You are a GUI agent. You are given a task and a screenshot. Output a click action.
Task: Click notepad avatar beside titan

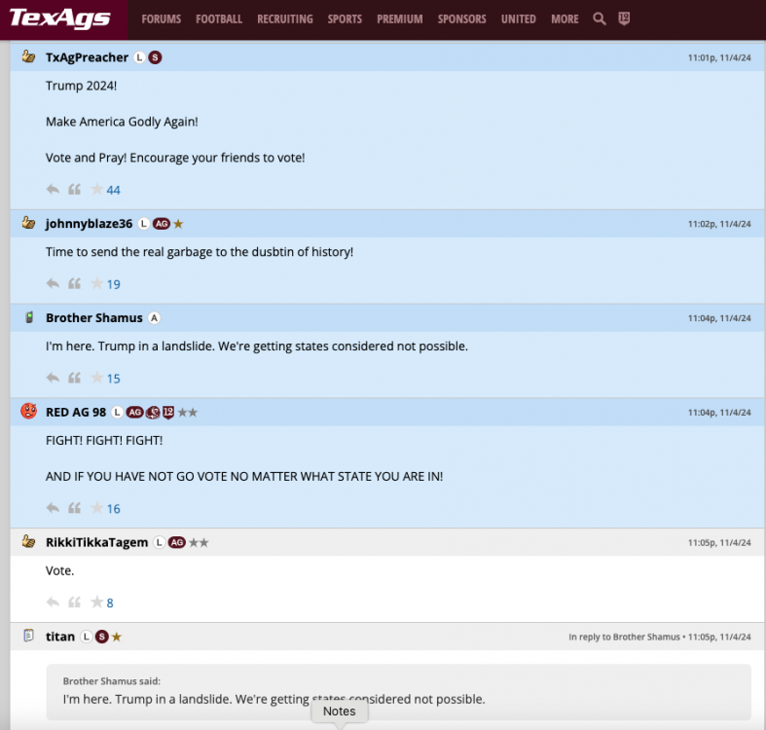click(29, 636)
